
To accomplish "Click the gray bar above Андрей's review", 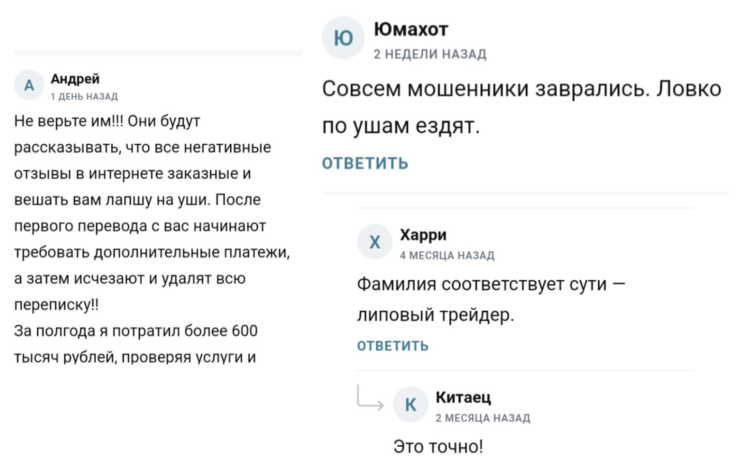I will [158, 52].
